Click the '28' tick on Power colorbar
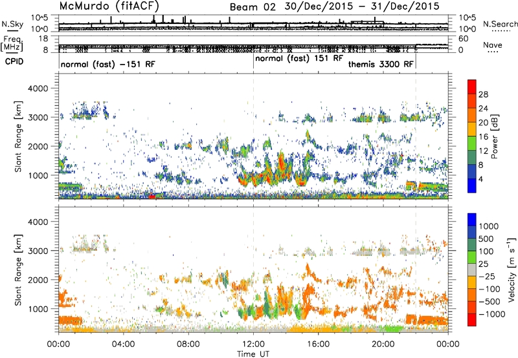Screen dimensions: 518x358 tap(483, 94)
